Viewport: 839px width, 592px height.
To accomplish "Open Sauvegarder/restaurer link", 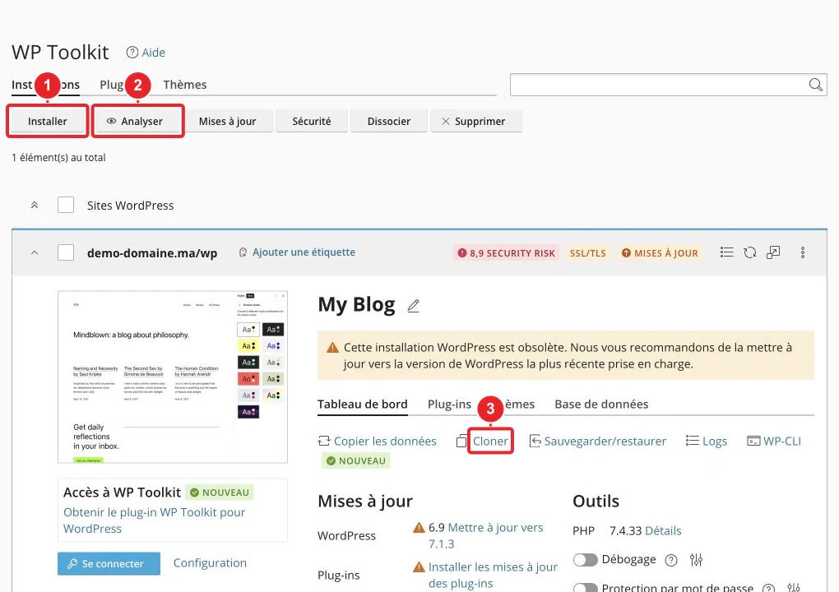I will (x=605, y=442).
